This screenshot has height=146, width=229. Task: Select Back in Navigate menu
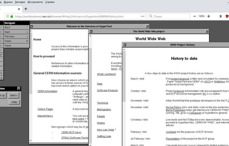tap(17, 27)
